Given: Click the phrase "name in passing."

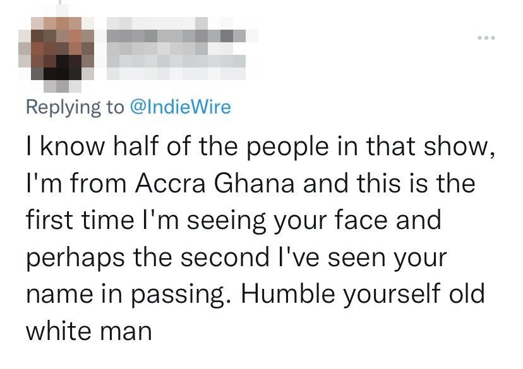Looking at the screenshot, I should tap(129, 295).
